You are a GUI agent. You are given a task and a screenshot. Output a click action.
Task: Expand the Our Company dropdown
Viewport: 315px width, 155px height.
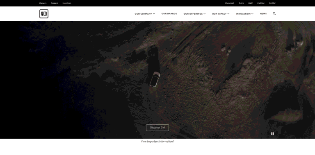coord(145,14)
